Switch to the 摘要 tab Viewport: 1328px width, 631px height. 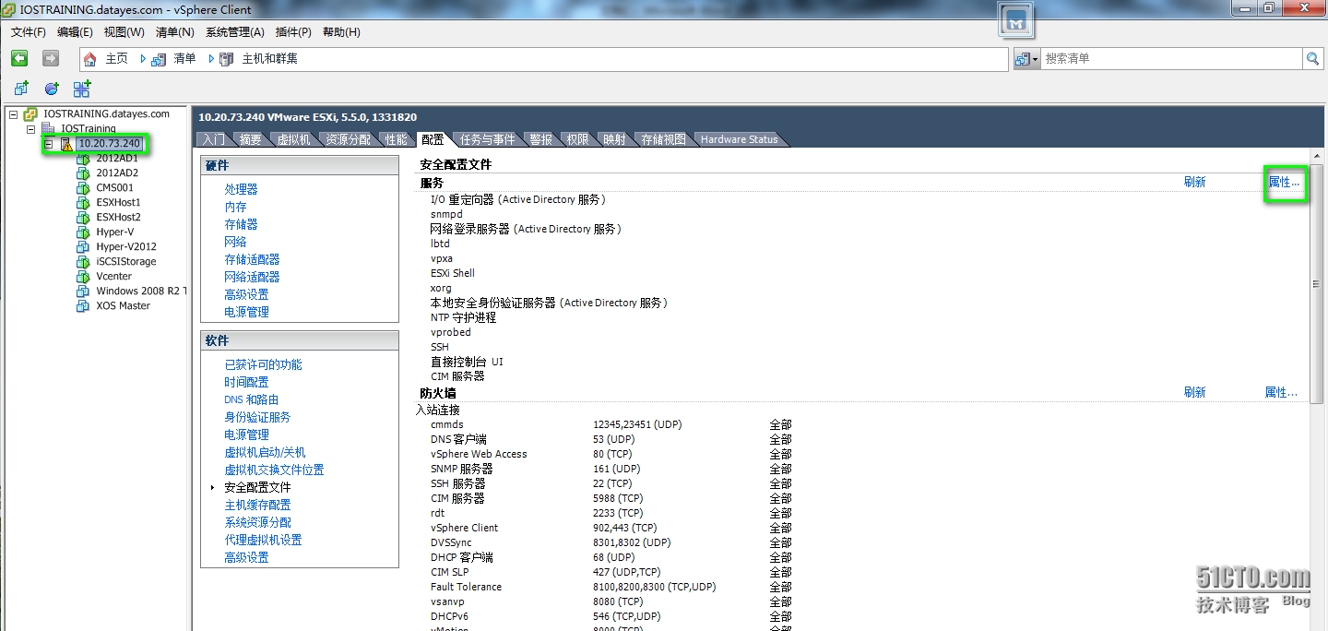[x=251, y=139]
